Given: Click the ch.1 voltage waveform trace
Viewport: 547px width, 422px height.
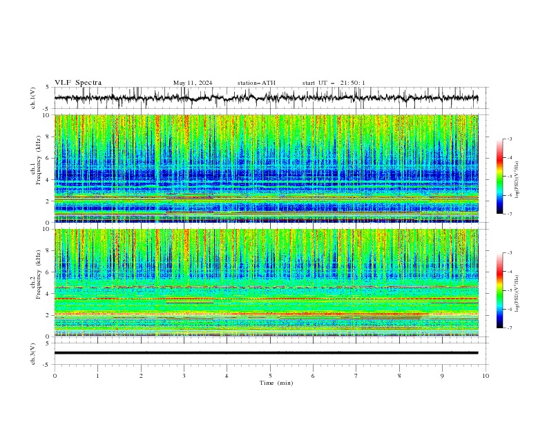Looking at the screenshot, I should (x=266, y=98).
